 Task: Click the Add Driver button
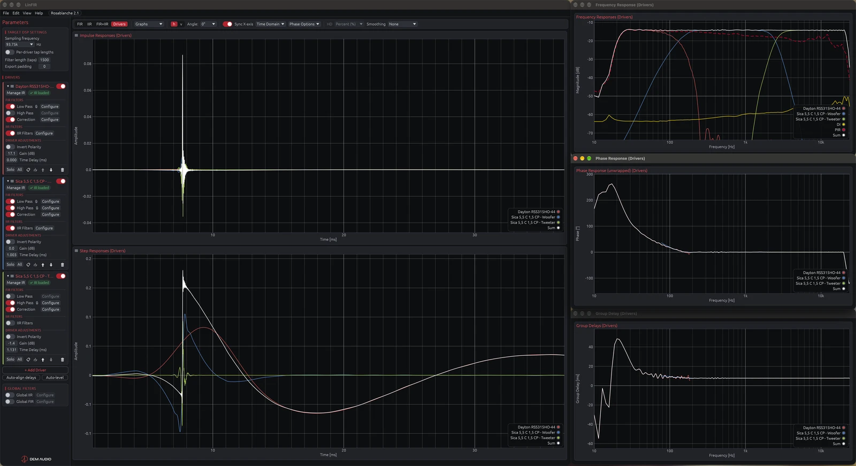(35, 370)
